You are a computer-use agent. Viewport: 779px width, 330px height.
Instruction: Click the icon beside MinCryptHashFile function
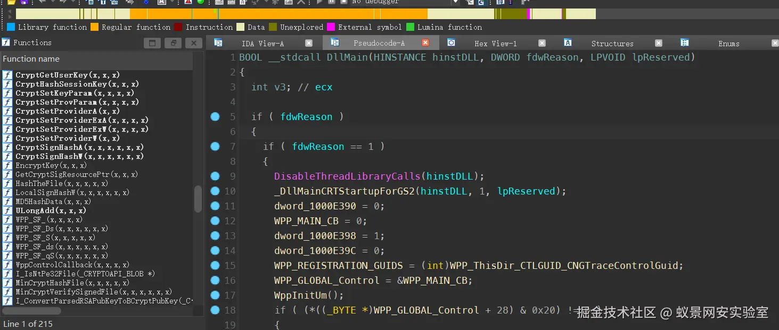(x=7, y=283)
